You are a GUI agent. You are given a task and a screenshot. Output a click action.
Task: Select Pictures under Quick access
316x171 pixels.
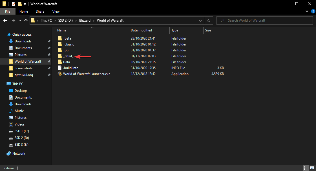[21, 54]
